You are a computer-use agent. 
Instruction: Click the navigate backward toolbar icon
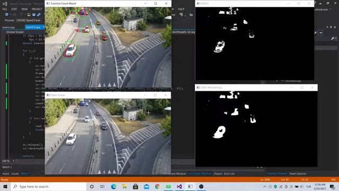7,14
